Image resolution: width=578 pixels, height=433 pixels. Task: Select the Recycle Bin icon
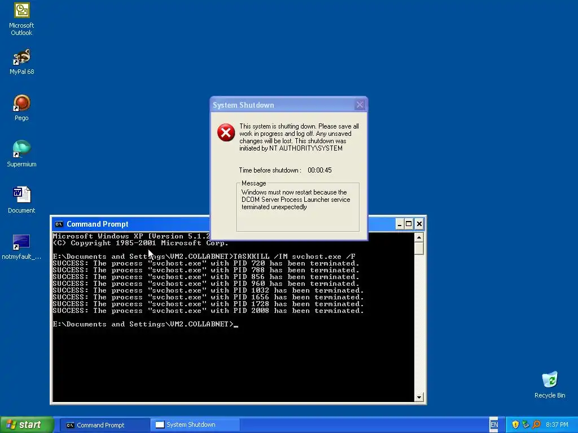pos(550,385)
